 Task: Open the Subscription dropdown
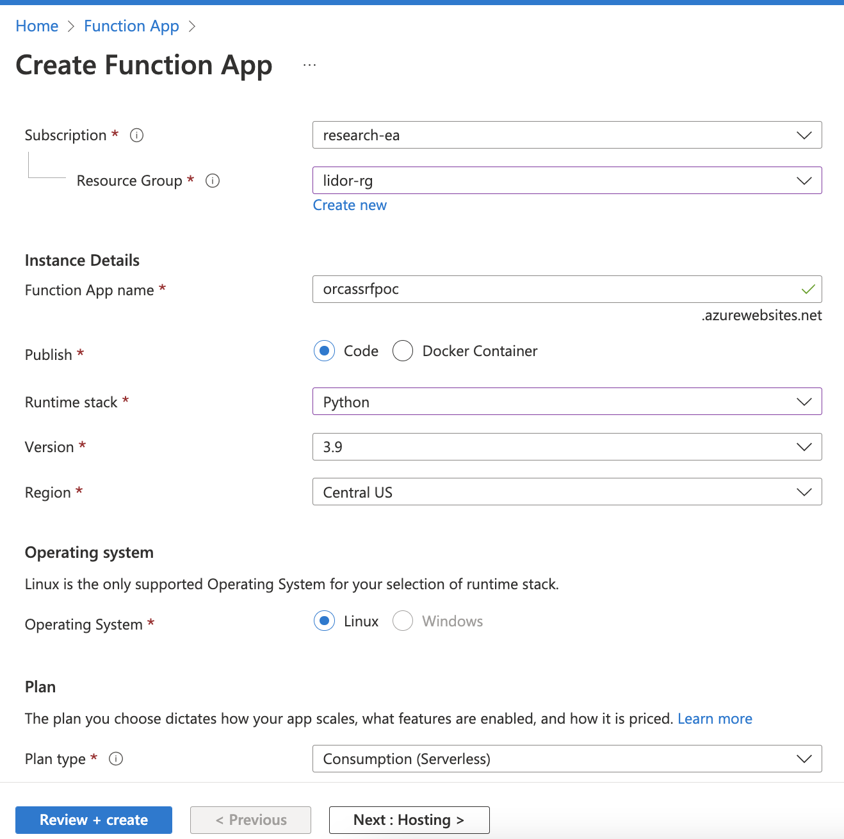coord(567,135)
